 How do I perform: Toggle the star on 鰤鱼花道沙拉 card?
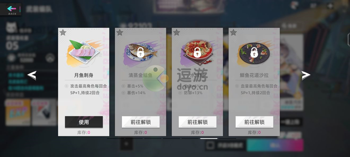[233, 33]
